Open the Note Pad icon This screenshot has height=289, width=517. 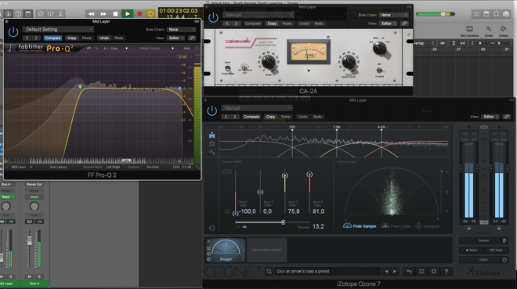pyautogui.click(x=486, y=14)
